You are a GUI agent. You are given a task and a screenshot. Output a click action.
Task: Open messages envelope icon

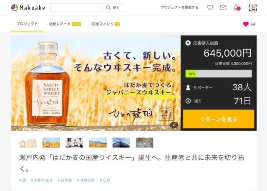[223, 8]
